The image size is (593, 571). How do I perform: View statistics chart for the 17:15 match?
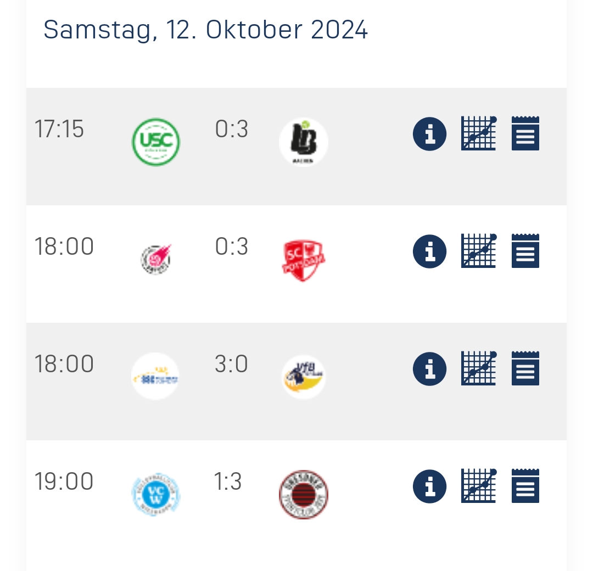(479, 133)
